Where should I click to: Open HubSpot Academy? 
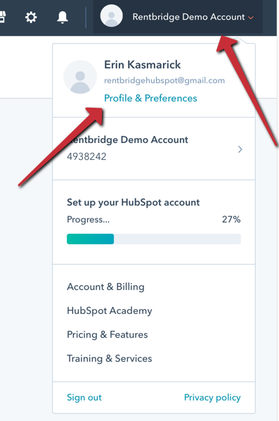(110, 310)
